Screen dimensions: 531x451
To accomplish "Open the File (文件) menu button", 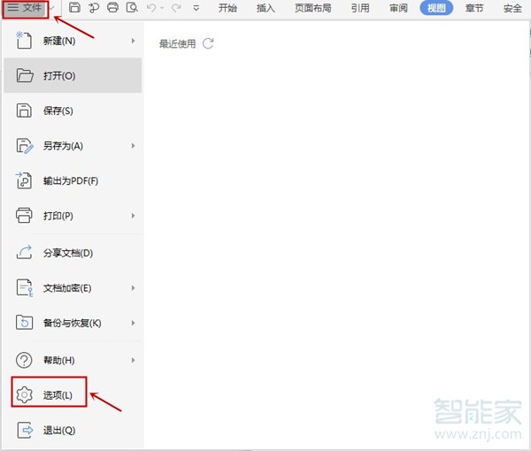I will (25, 8).
